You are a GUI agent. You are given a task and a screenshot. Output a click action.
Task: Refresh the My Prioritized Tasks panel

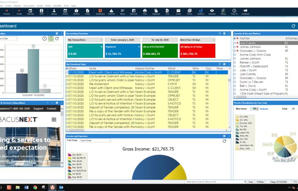pos(220,64)
